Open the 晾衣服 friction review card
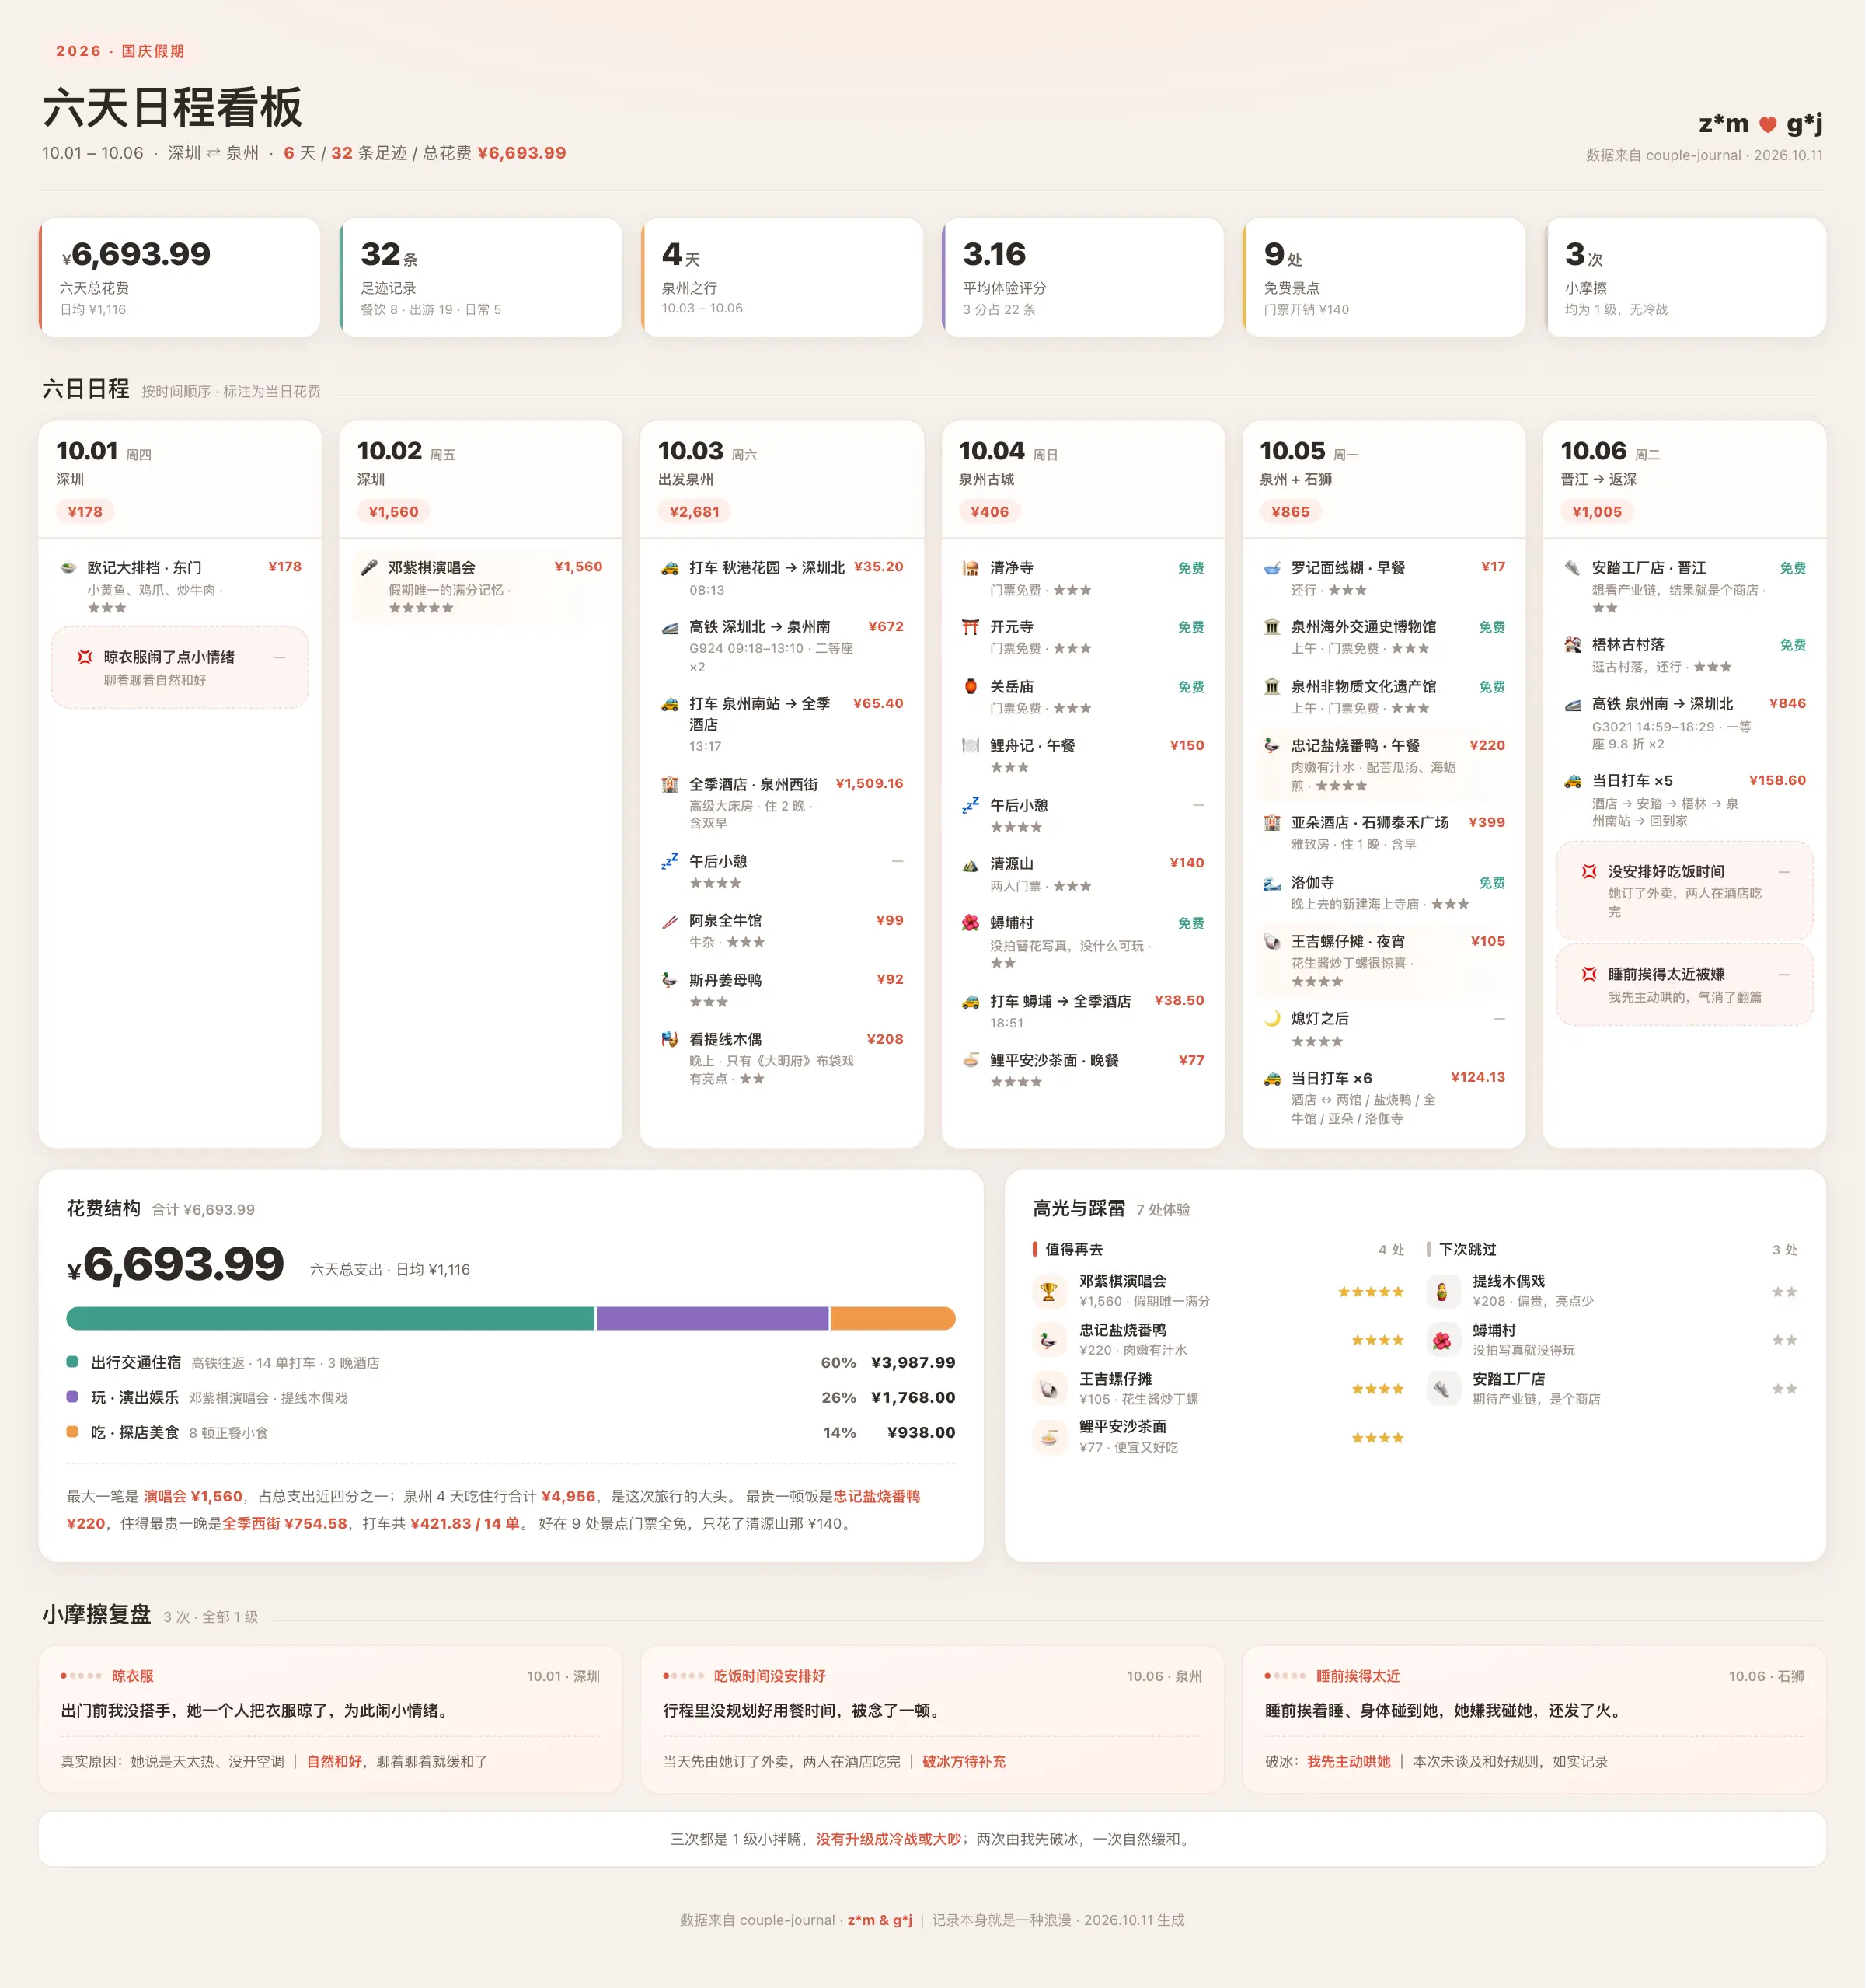This screenshot has height=1988, width=1865. click(x=330, y=1719)
